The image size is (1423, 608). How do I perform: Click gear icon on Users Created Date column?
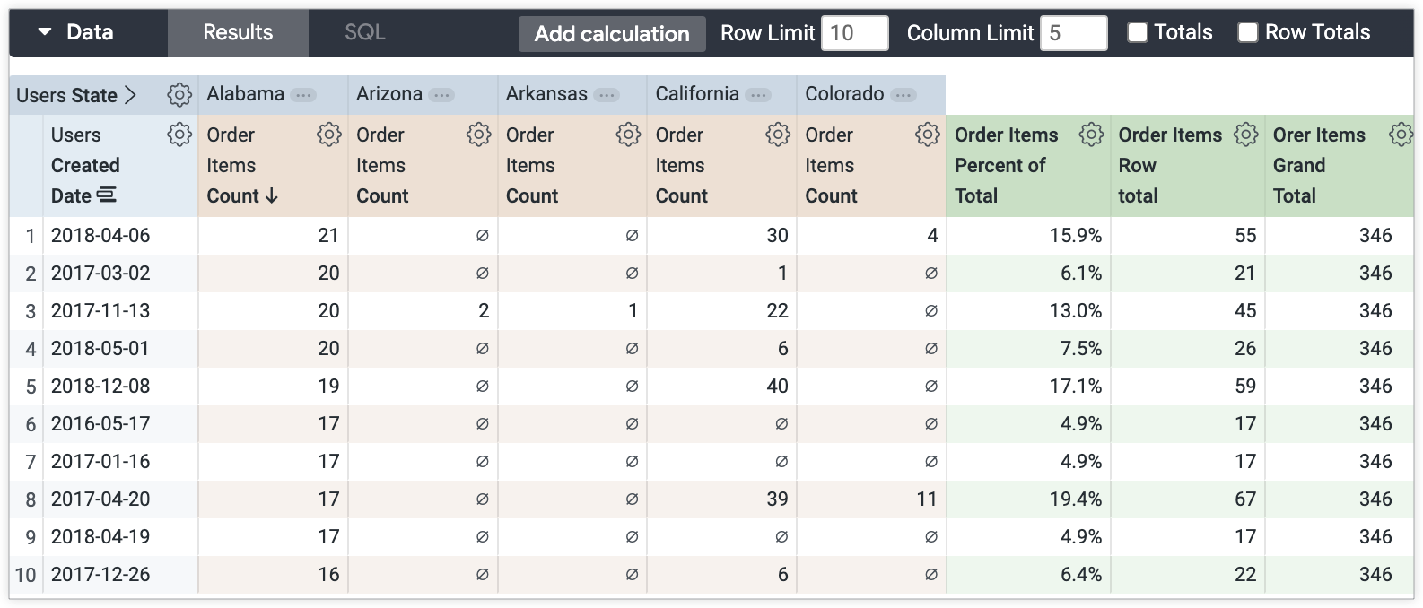179,135
